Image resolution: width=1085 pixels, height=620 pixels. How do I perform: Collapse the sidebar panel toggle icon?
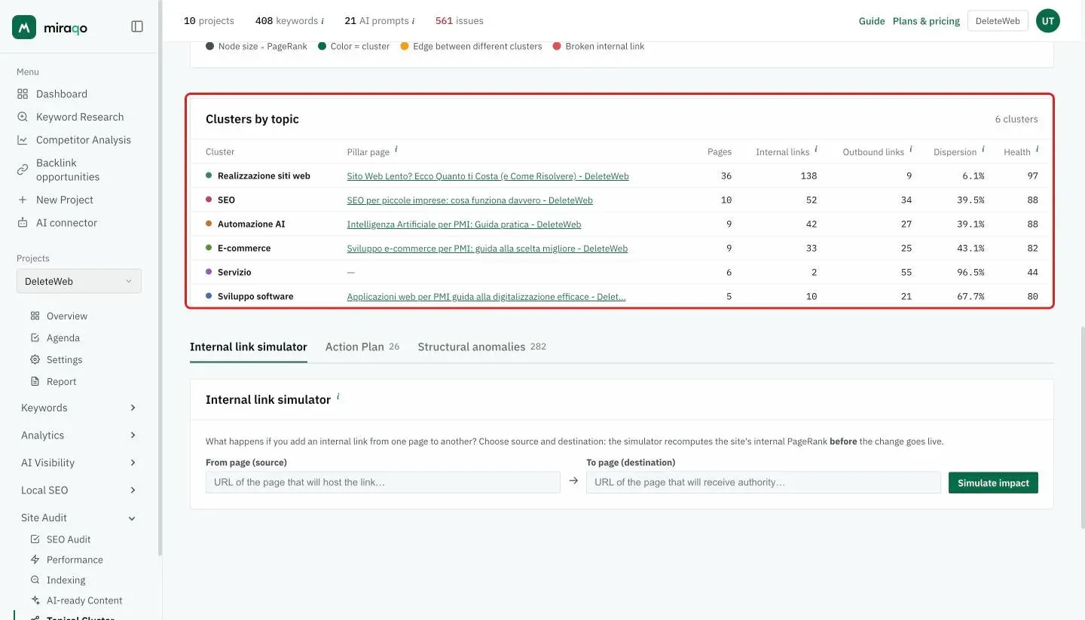point(137,26)
